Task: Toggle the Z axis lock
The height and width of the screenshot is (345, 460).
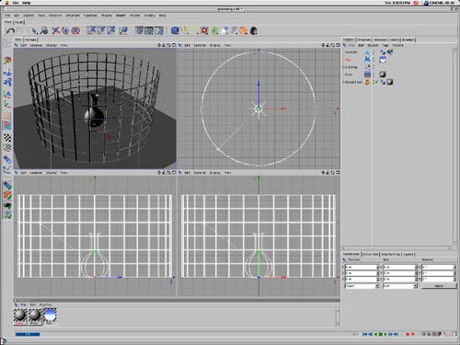Action: tap(110, 30)
